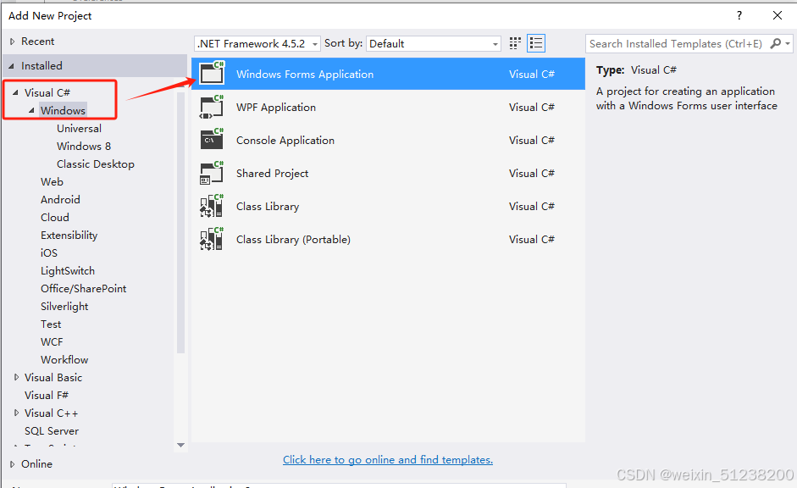Image resolution: width=797 pixels, height=488 pixels.
Task: Collapse the Visual C# tree node
Action: click(15, 92)
